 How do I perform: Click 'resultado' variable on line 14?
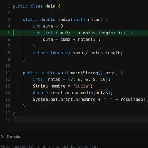62,93
